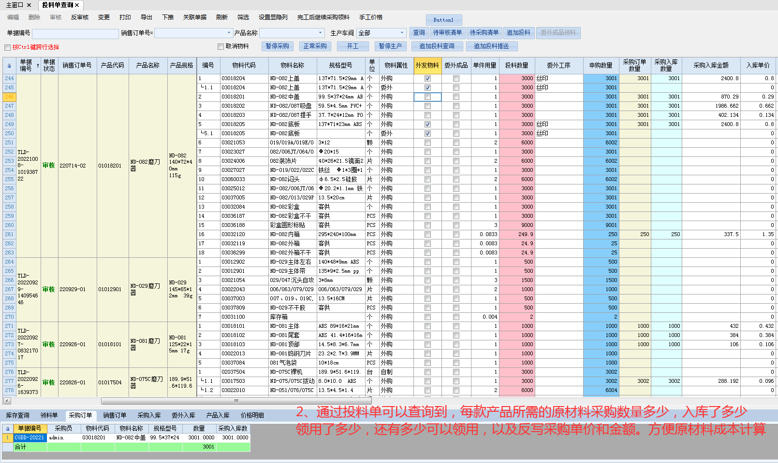Click the horizontal scrollbar thumb under the grid
Viewport: 778px width, 463px height.
tap(236, 401)
